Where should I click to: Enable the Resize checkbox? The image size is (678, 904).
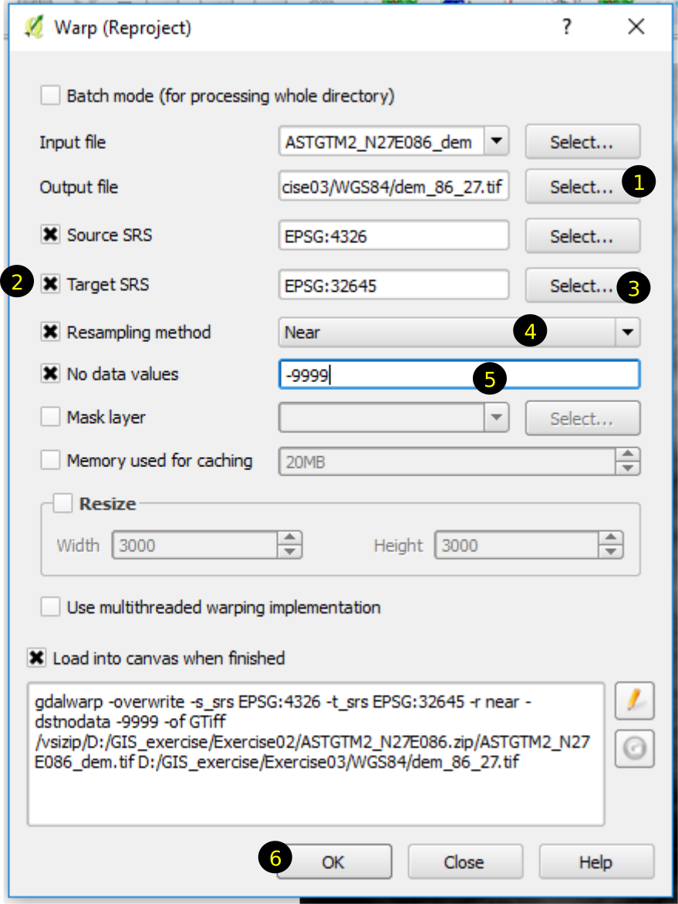[x=64, y=504]
